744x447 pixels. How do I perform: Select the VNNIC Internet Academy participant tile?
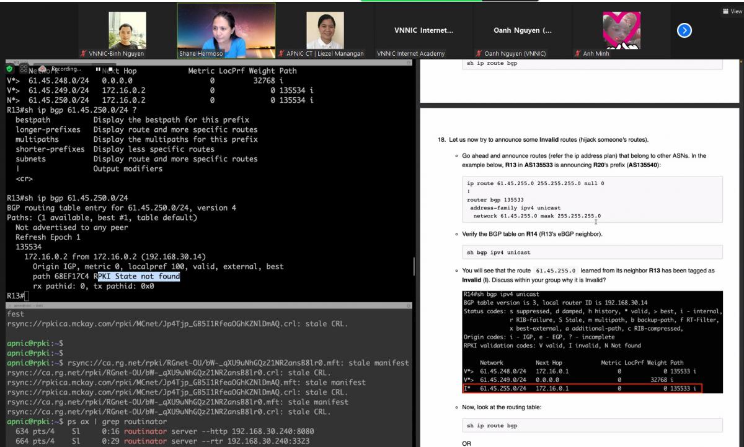click(x=423, y=30)
